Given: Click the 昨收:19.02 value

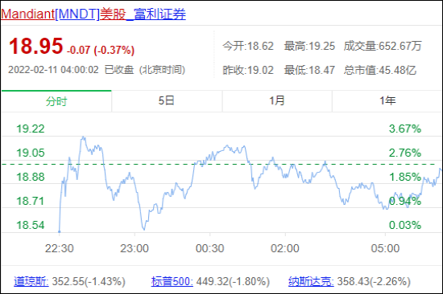Looking at the screenshot, I should click(248, 70).
